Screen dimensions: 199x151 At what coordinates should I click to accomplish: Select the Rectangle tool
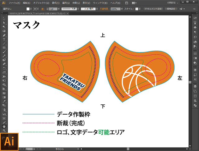[x=4, y=48]
